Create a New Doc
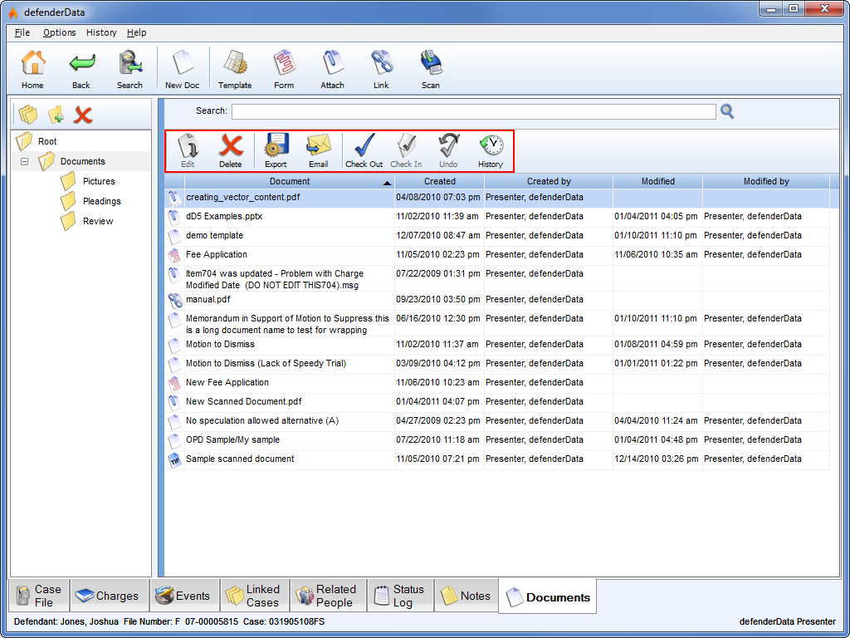 pos(182,69)
